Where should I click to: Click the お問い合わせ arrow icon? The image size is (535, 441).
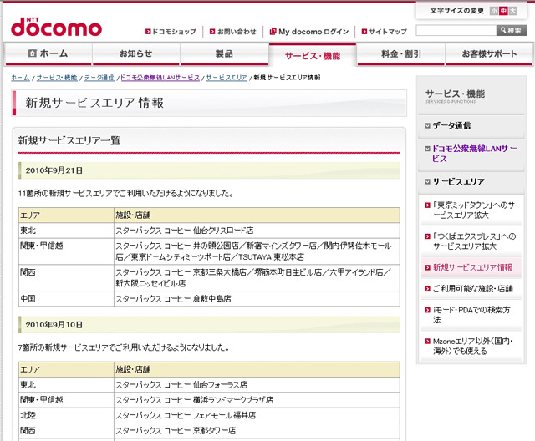(x=212, y=32)
